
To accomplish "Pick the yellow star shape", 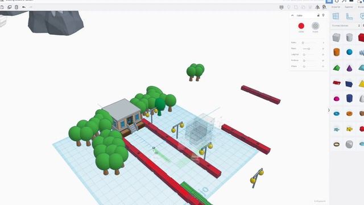I will (349, 129).
